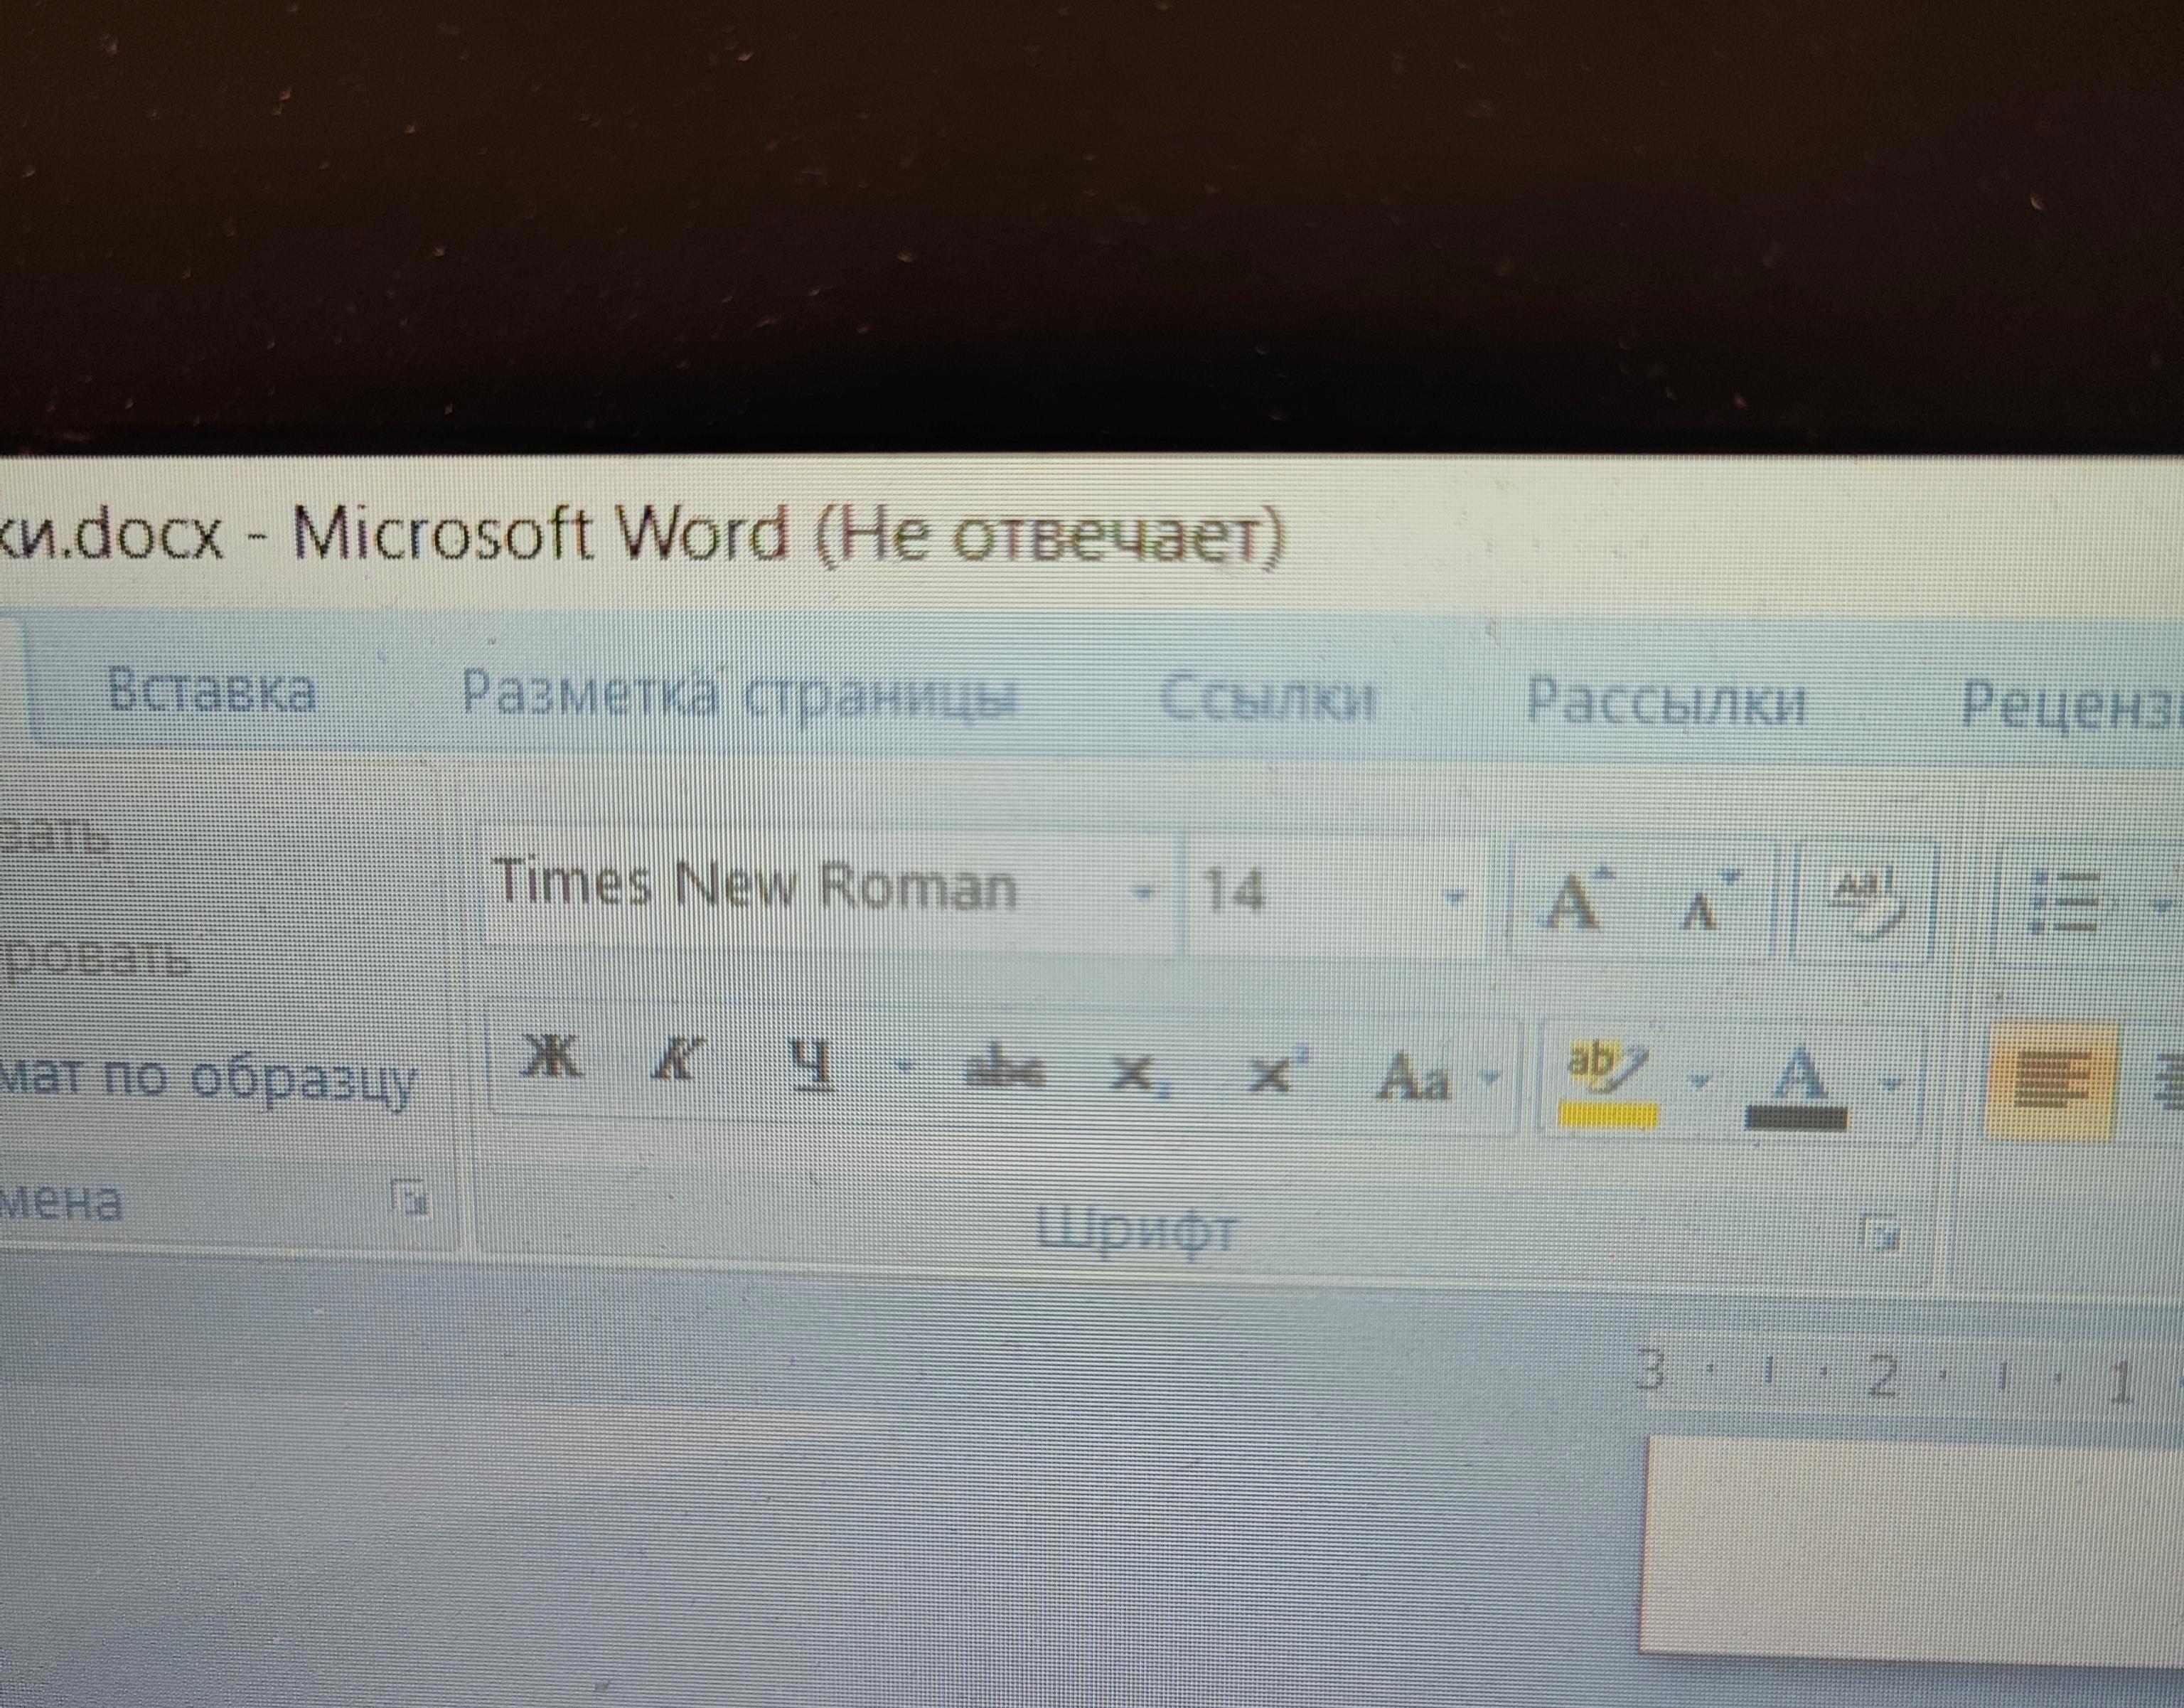Click the shrink font size icon

(x=1708, y=903)
